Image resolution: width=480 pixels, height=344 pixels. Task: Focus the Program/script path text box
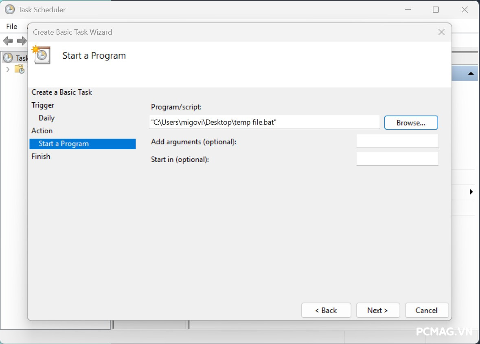pyautogui.click(x=264, y=122)
